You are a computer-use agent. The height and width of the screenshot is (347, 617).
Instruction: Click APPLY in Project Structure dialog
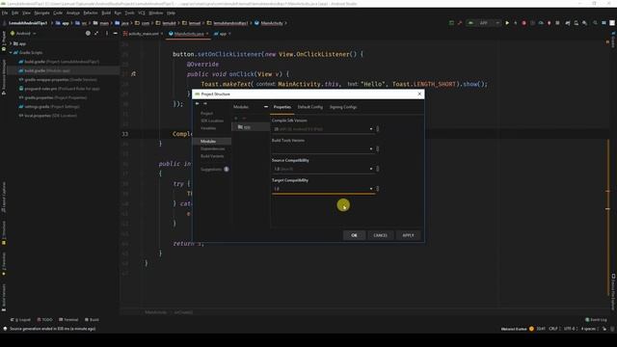pos(408,235)
